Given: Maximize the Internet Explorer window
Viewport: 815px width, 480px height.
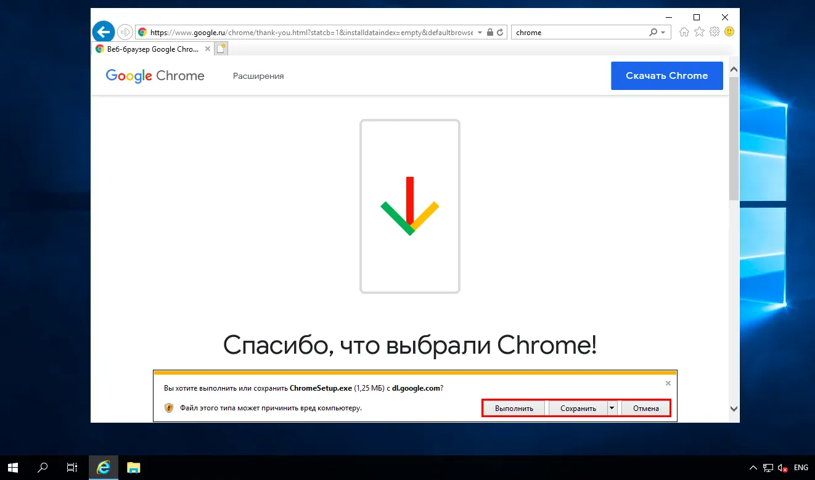Looking at the screenshot, I should 697,17.
